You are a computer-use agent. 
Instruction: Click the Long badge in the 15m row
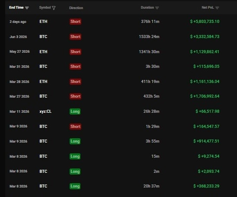(75, 156)
